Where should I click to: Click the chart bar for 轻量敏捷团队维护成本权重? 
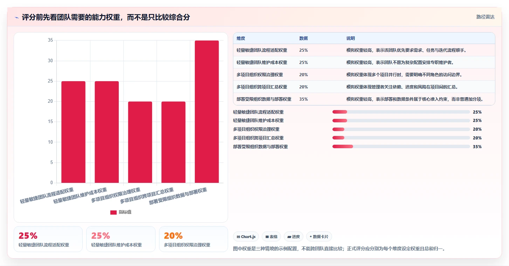coord(106,132)
